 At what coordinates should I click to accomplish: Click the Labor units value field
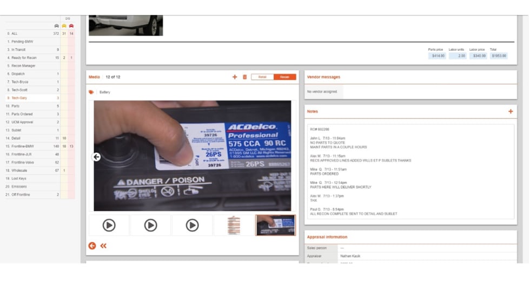tap(458, 56)
